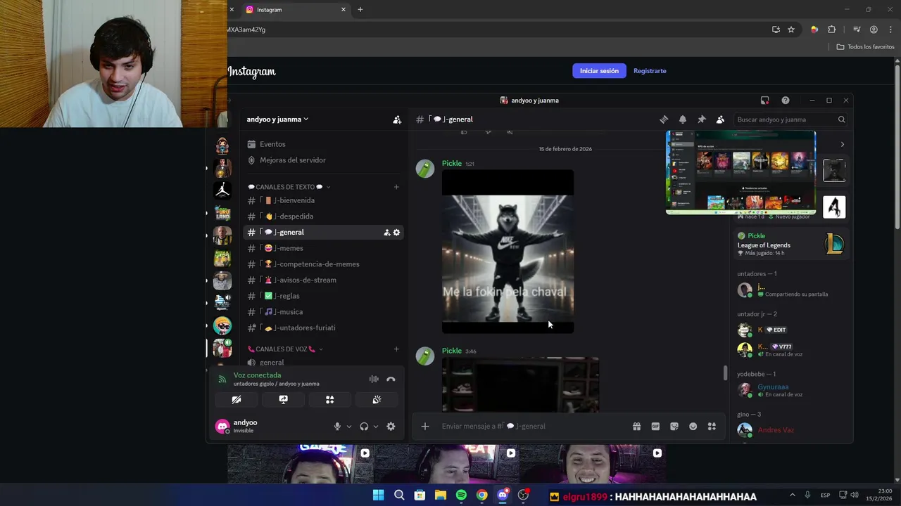Click the invite people icon beside server name
901x506 pixels.
[397, 119]
